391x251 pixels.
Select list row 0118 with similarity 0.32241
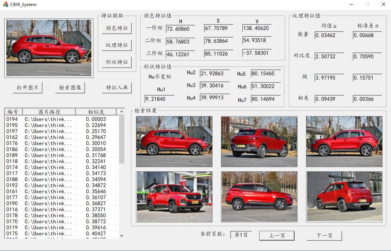coord(62,161)
